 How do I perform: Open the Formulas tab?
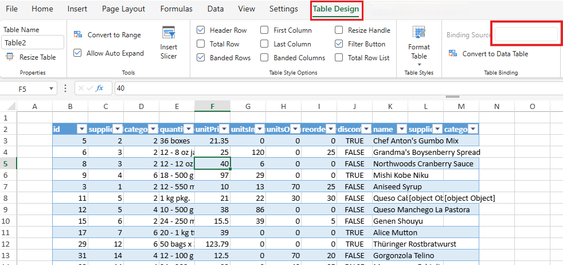click(x=177, y=9)
